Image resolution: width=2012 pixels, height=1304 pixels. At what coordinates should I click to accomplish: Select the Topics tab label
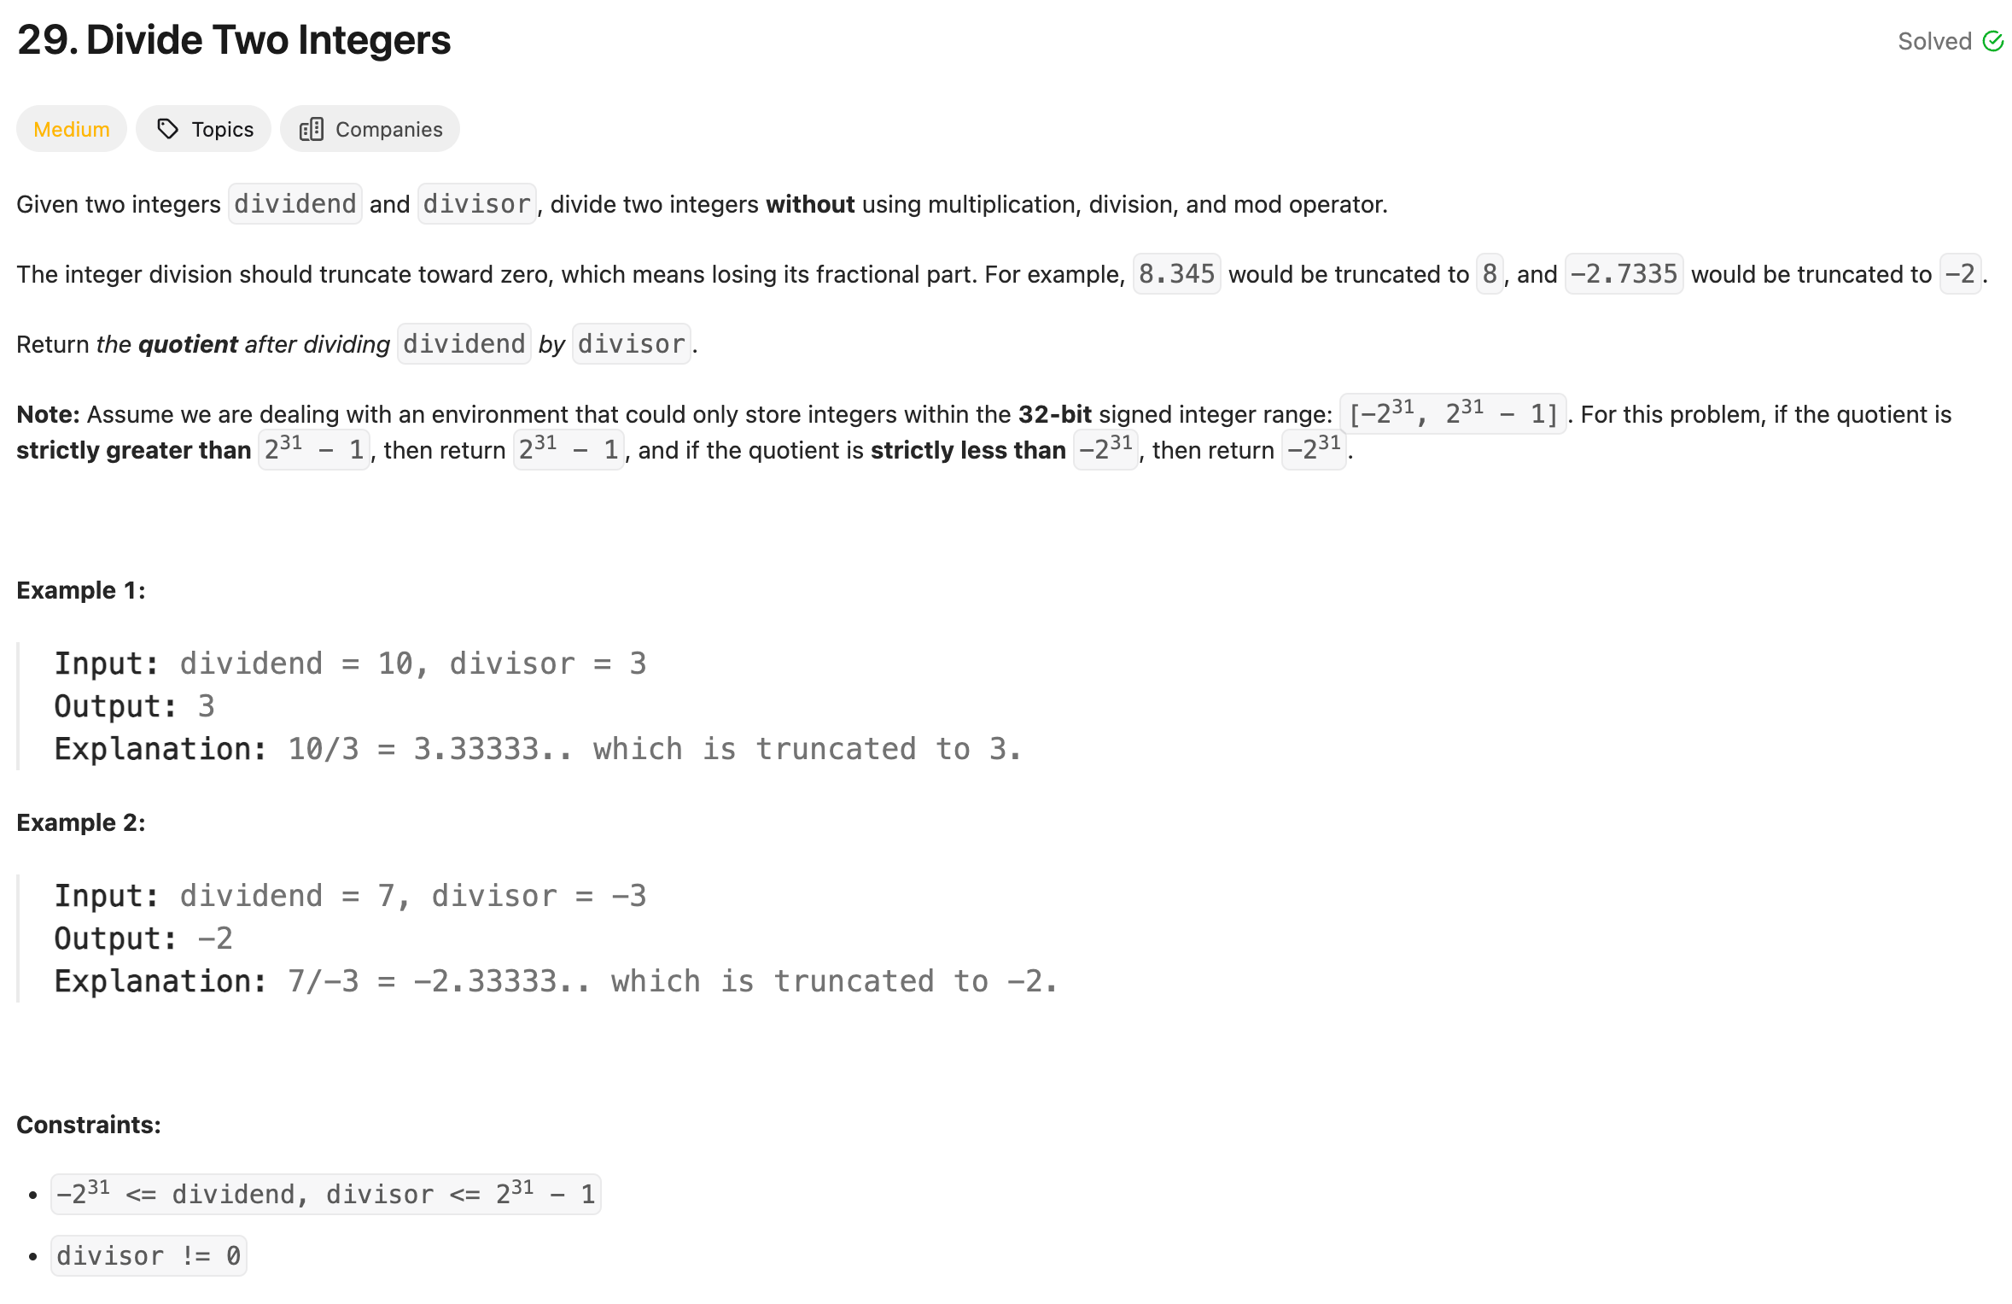[221, 129]
